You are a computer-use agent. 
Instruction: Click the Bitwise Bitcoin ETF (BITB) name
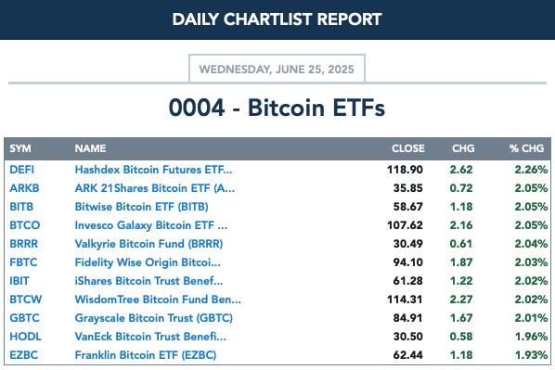click(x=142, y=207)
